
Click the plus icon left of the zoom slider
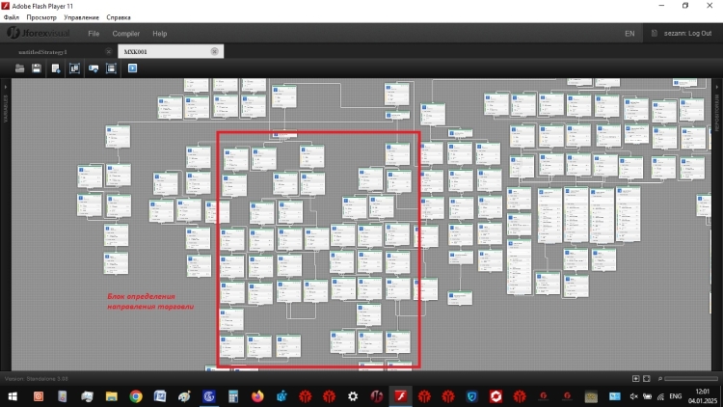[x=636, y=378]
